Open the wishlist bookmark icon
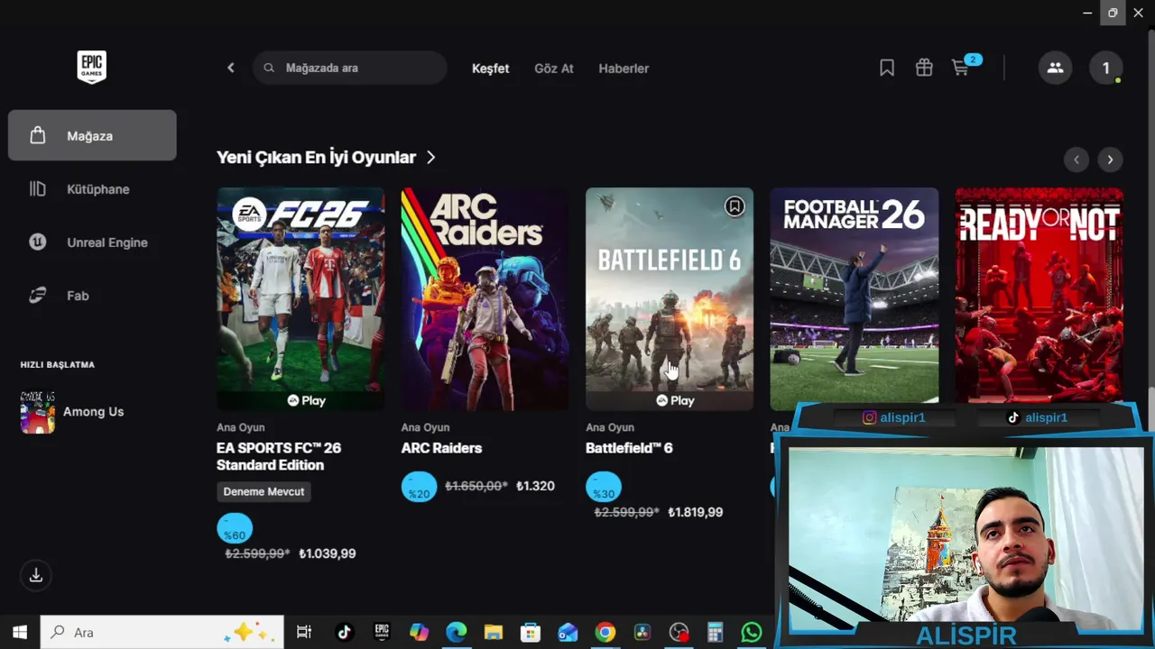The height and width of the screenshot is (649, 1155). click(x=887, y=68)
